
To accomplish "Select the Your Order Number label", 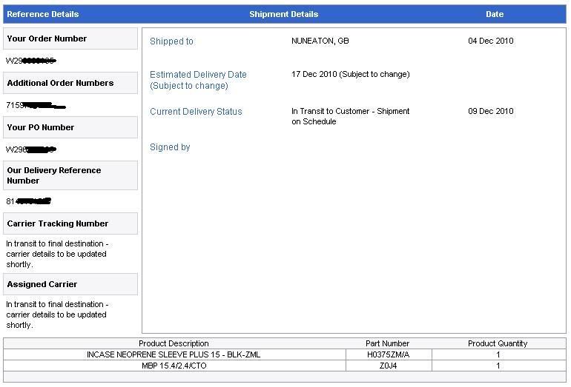I will point(47,38).
